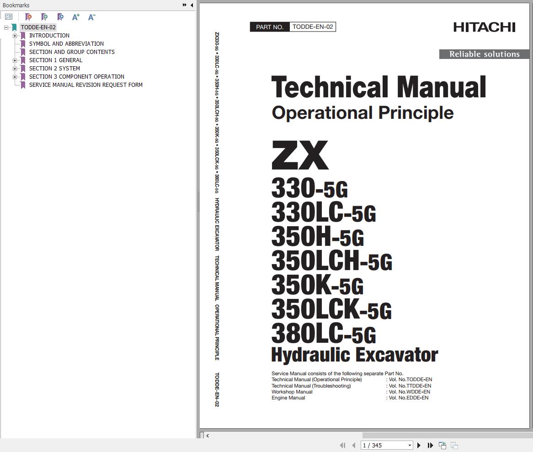The image size is (533, 452).
Task: Go to the next page
Action: 419,445
